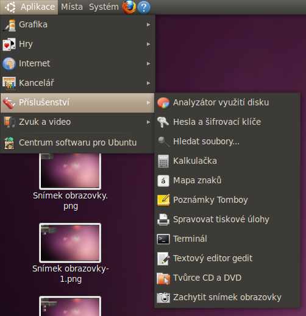
Task: Launch Firefox from the top panel icon
Action: coord(129,7)
